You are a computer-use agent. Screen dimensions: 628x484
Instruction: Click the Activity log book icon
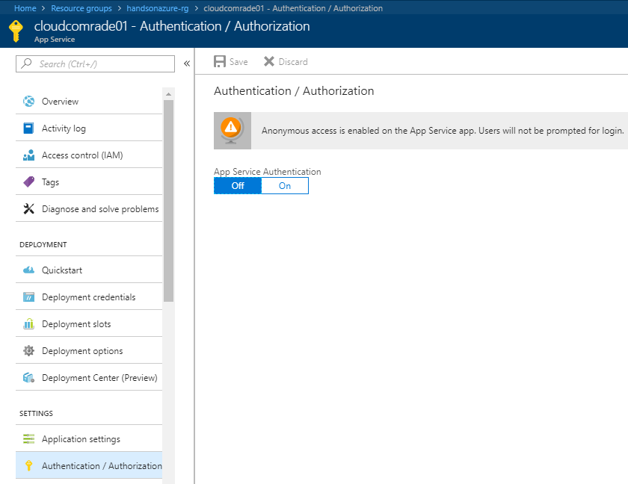pyautogui.click(x=29, y=128)
